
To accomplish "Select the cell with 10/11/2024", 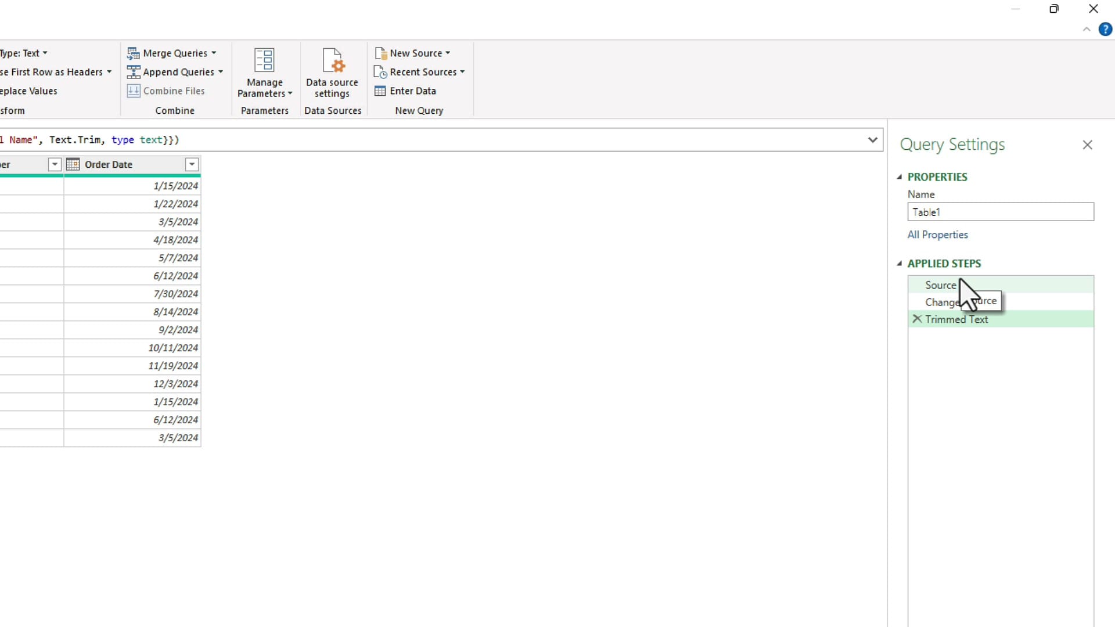I will 132,348.
